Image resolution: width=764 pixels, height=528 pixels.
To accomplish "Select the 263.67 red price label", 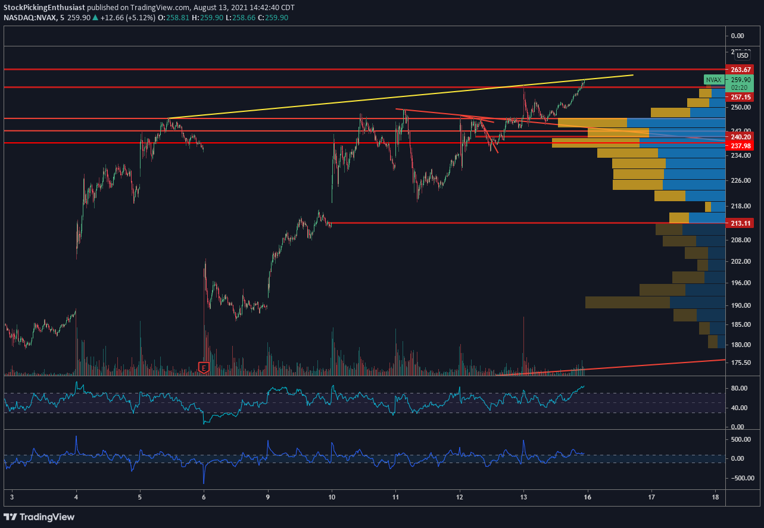I will [740, 69].
